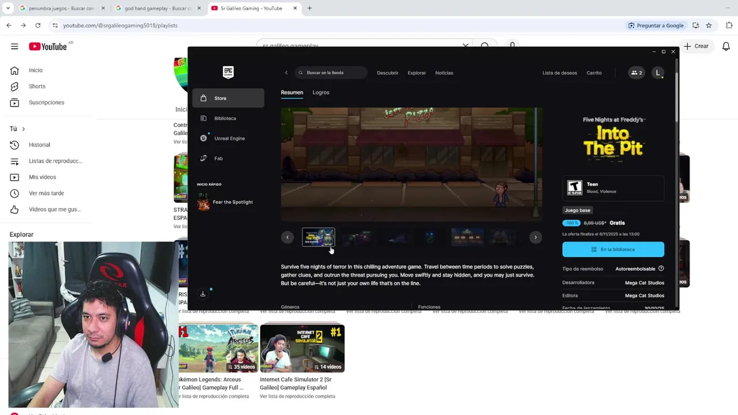Open Ver más tarde in sidebar
Viewport: 738px width, 415px height.
tap(46, 193)
